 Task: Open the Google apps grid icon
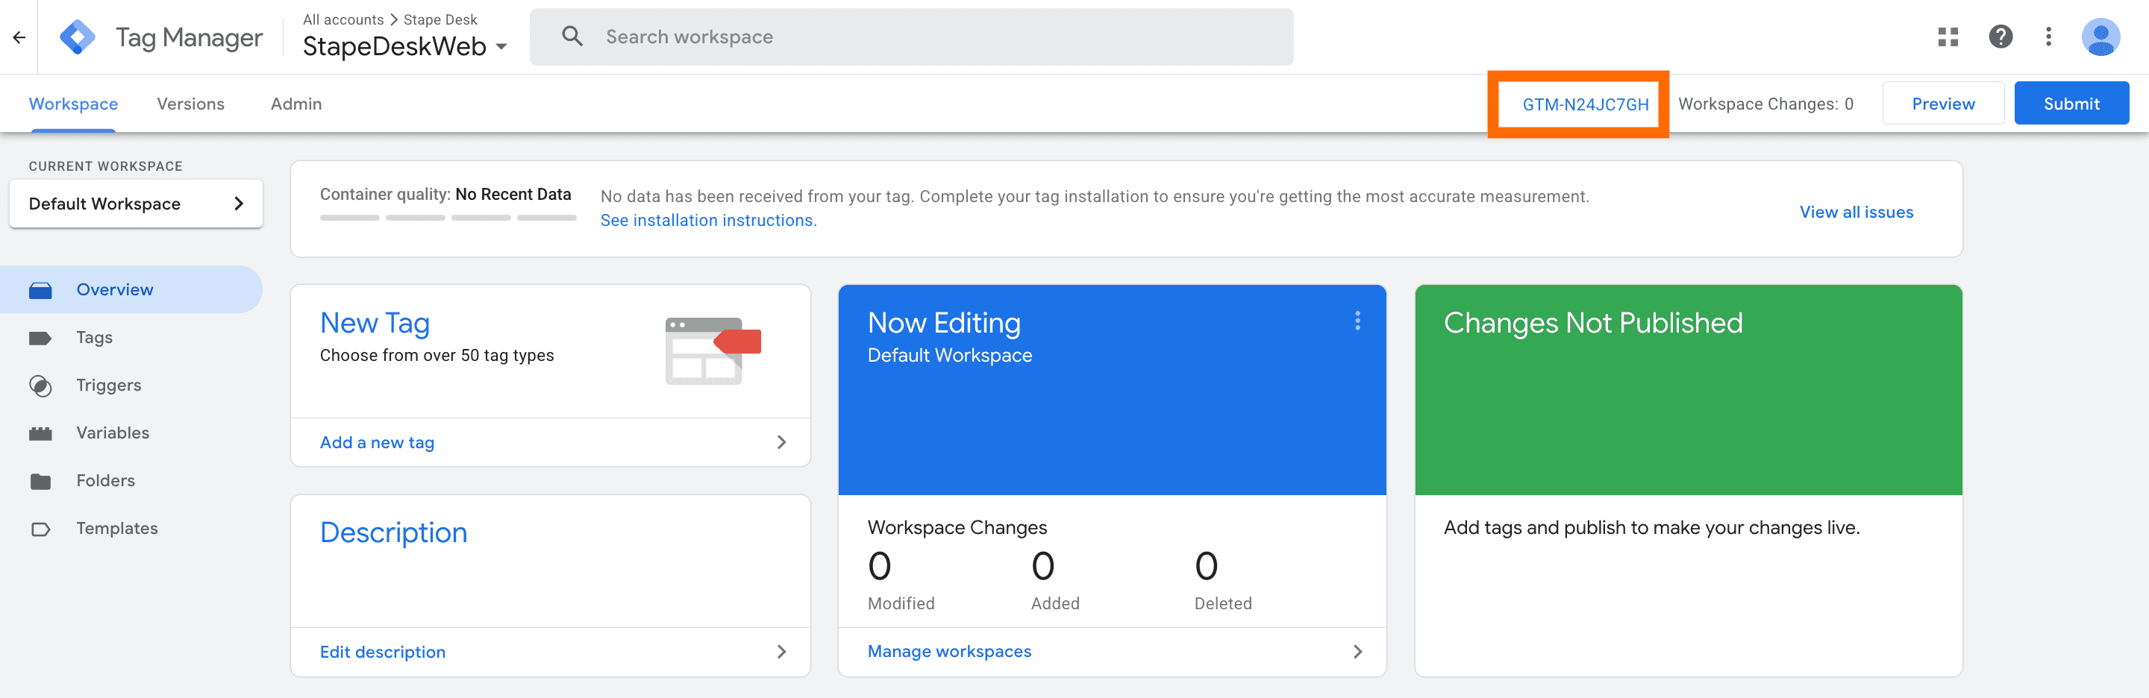pos(1948,37)
